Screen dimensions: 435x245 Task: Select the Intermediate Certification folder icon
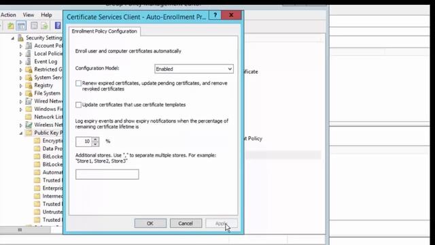click(37, 196)
